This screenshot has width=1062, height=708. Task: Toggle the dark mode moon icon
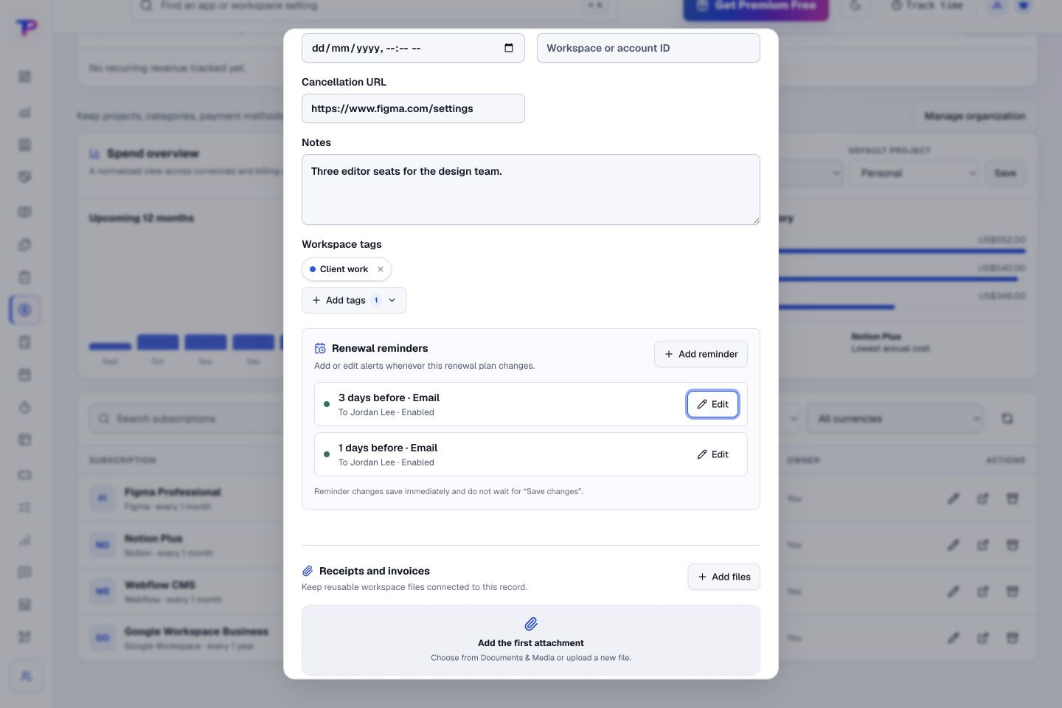[855, 6]
